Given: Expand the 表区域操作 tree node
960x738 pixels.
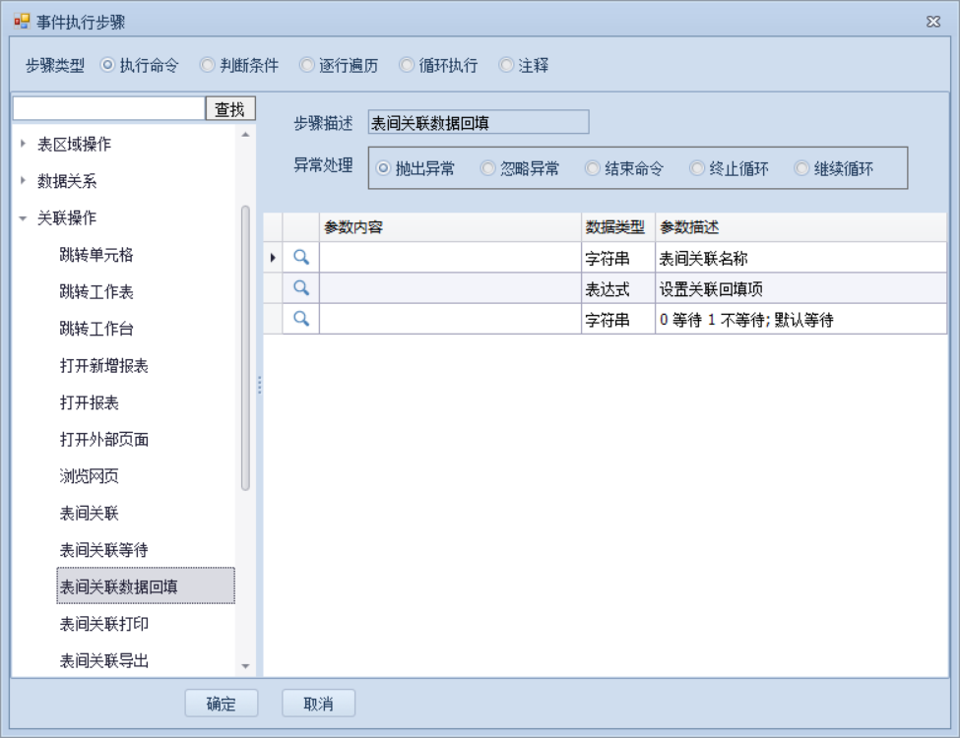Looking at the screenshot, I should tap(24, 145).
